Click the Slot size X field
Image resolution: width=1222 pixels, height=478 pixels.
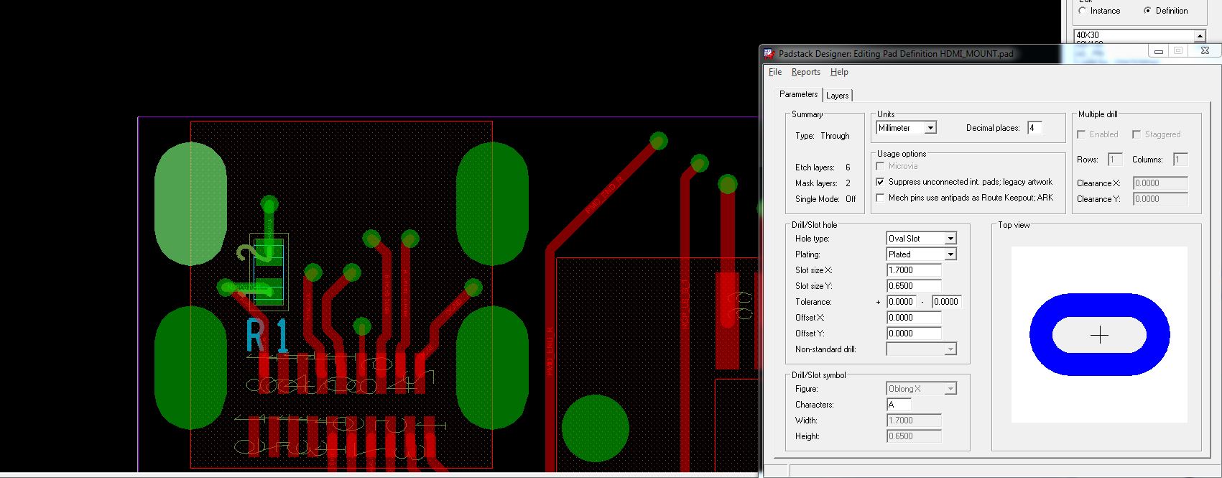point(913,270)
